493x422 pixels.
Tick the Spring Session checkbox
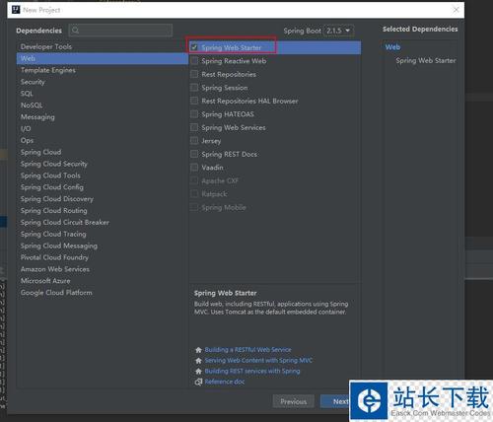coord(194,88)
